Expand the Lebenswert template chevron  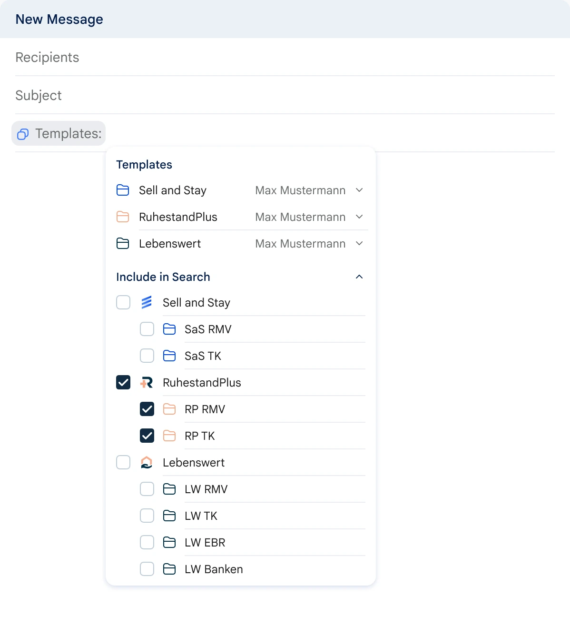[359, 244]
